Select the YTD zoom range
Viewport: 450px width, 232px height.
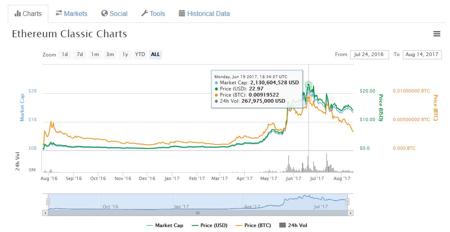140,54
